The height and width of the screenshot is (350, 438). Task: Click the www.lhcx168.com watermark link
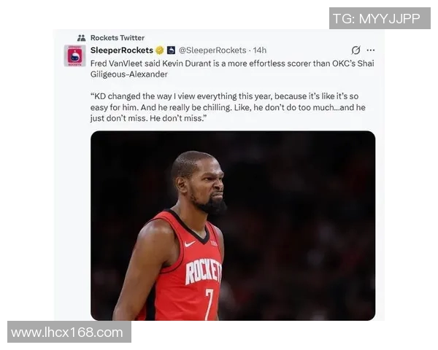69,332
